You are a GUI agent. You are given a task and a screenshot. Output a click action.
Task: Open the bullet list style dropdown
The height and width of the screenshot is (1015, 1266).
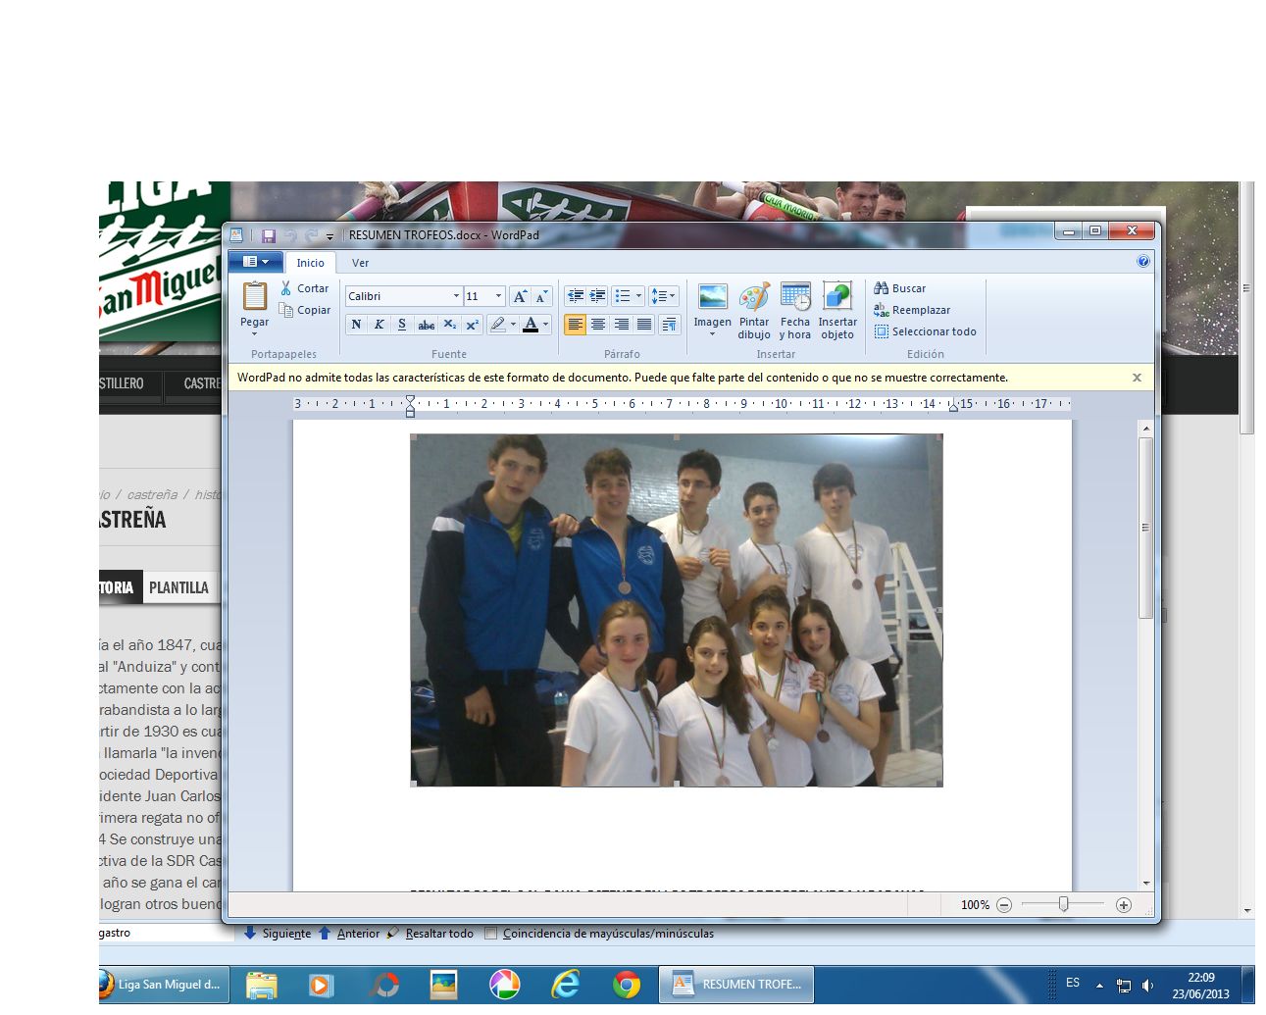(639, 296)
